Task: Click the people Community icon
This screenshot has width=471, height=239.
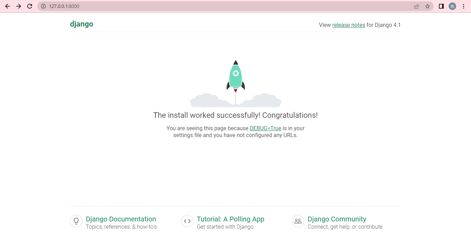Action: [x=298, y=221]
